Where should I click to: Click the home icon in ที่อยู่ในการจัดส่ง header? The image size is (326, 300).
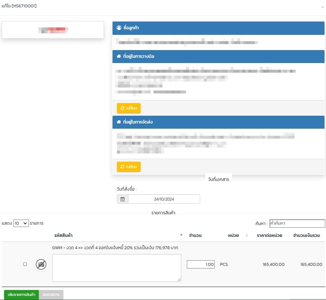tap(119, 122)
